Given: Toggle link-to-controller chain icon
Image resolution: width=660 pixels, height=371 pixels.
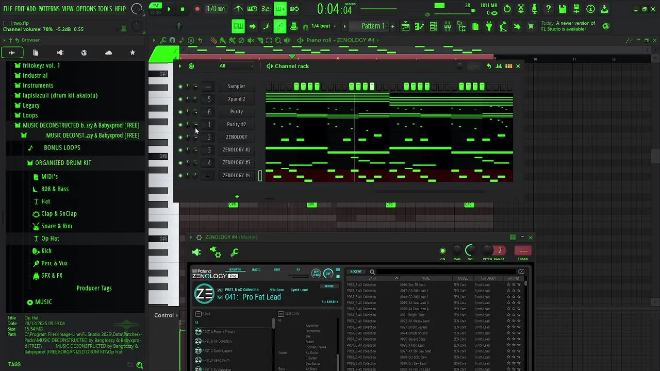Looking at the screenshot, I should pos(280,26).
